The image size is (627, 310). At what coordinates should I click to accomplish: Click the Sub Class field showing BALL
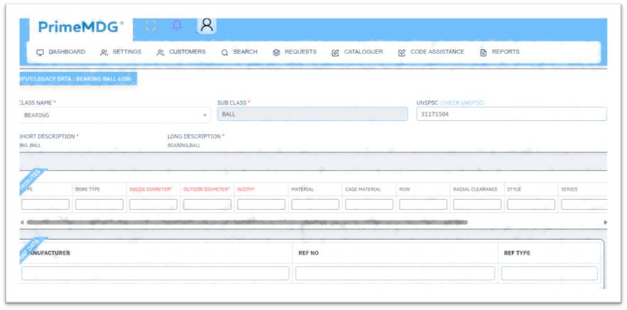[x=312, y=114]
